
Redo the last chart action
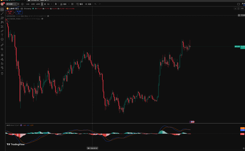[x=100, y=4]
